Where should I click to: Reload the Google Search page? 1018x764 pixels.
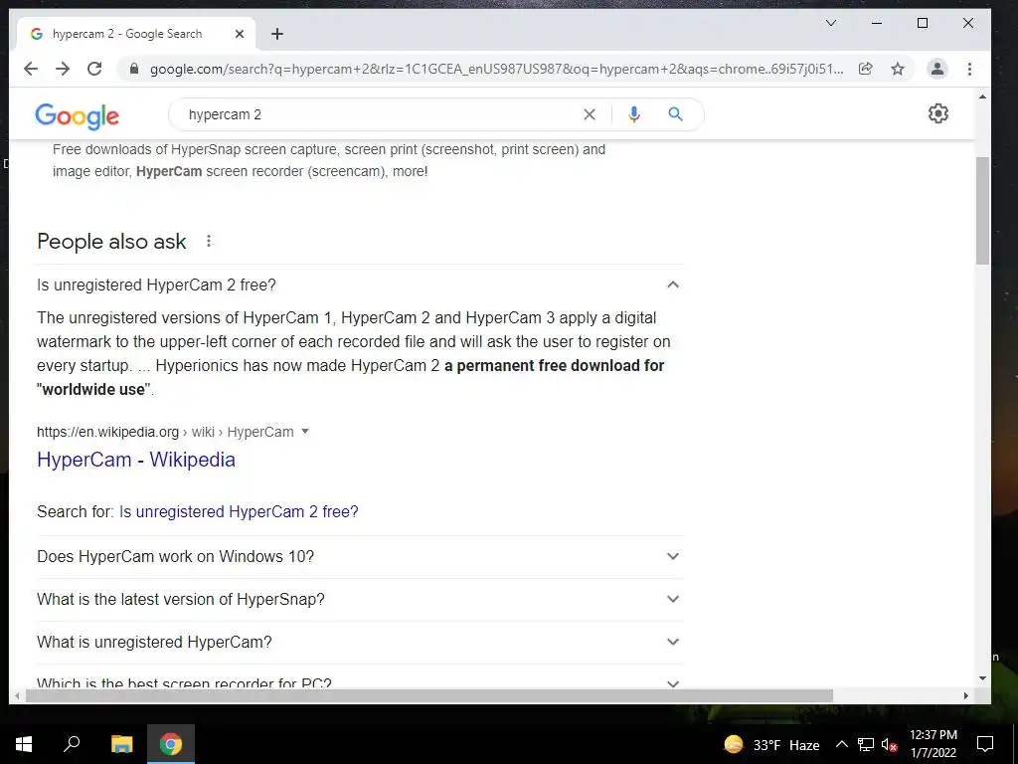(94, 69)
